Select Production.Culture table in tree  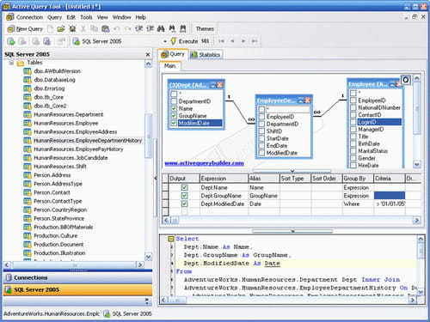(56, 235)
